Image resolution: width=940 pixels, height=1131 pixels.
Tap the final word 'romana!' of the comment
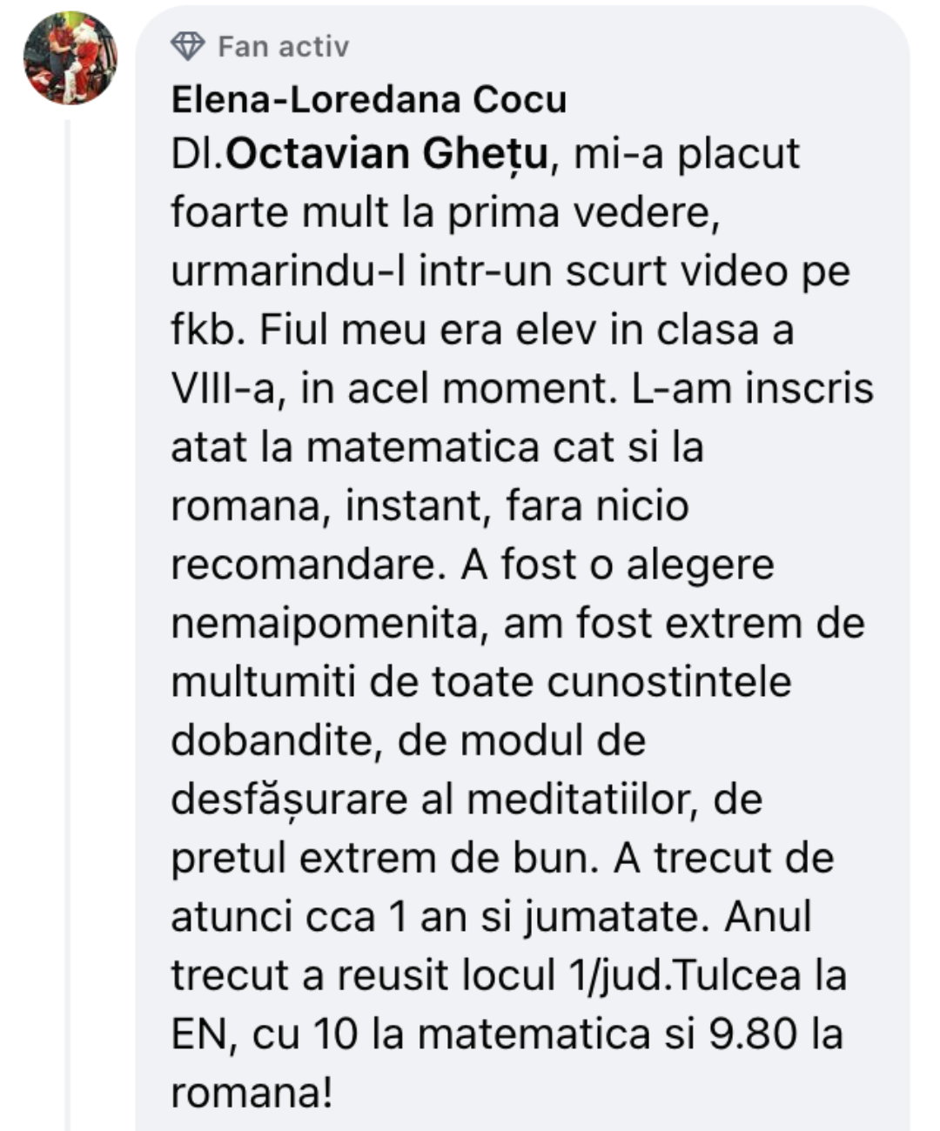(252, 1094)
